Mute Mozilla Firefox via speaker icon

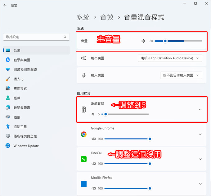[x=93, y=188]
